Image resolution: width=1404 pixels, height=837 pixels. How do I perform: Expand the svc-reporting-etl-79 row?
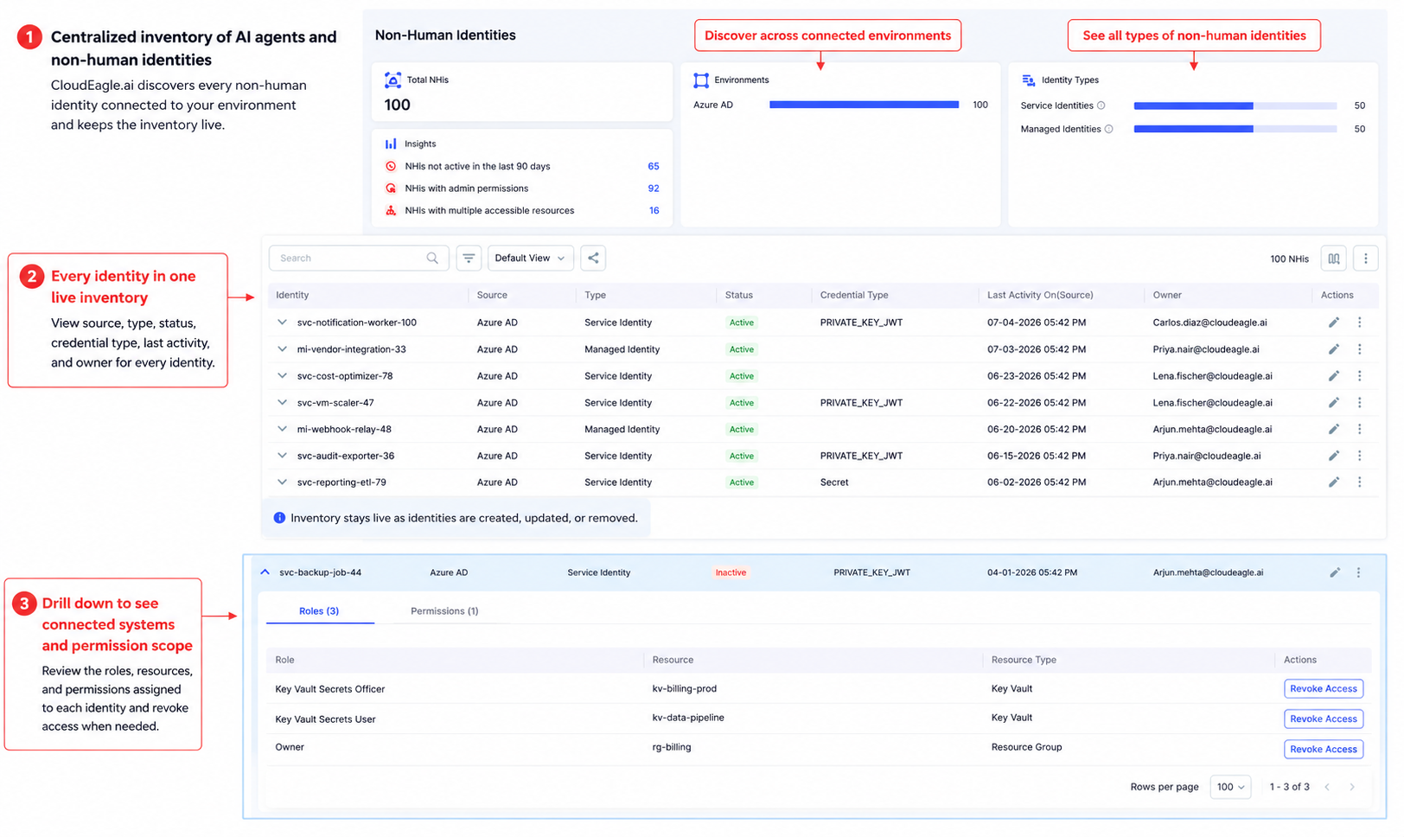(x=282, y=482)
